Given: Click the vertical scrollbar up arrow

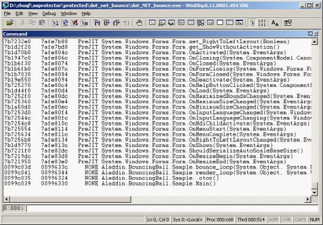Looking at the screenshot, I should click(314, 42).
